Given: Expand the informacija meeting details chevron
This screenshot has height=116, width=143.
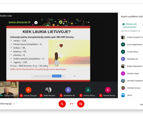Looking at the screenshot, I should [14, 104].
